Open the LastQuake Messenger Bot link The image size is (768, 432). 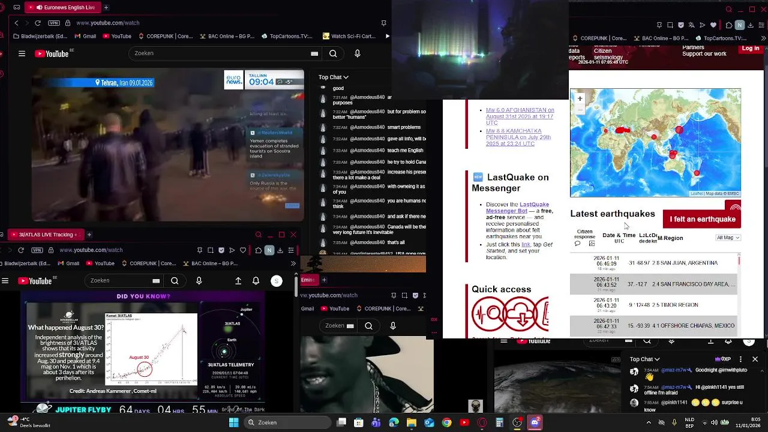(x=517, y=208)
